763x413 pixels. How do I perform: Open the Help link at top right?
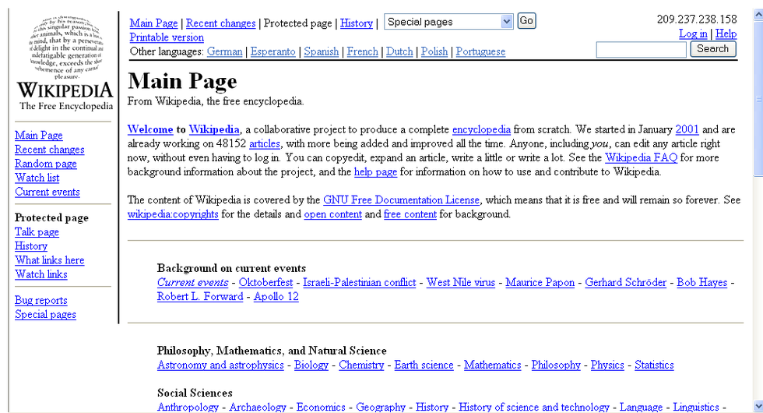point(726,34)
